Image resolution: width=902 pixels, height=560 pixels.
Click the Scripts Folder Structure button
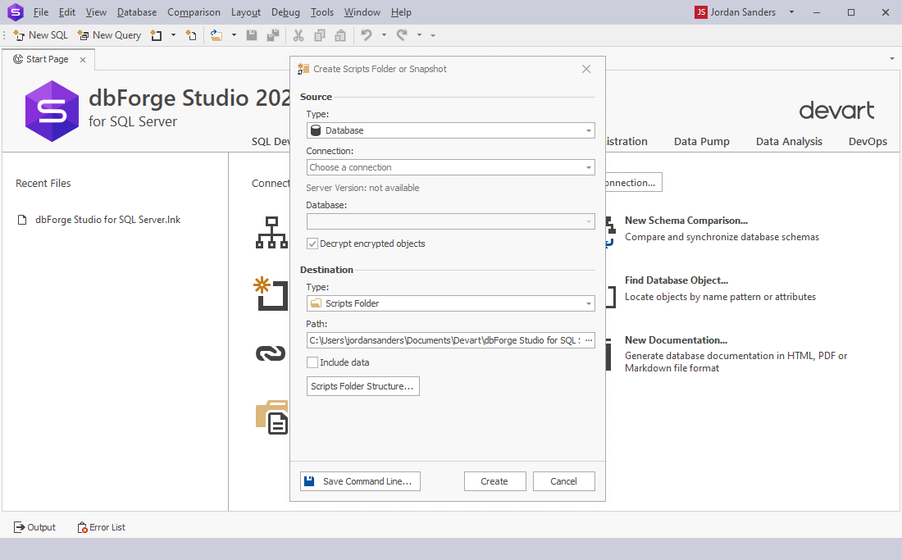point(363,386)
